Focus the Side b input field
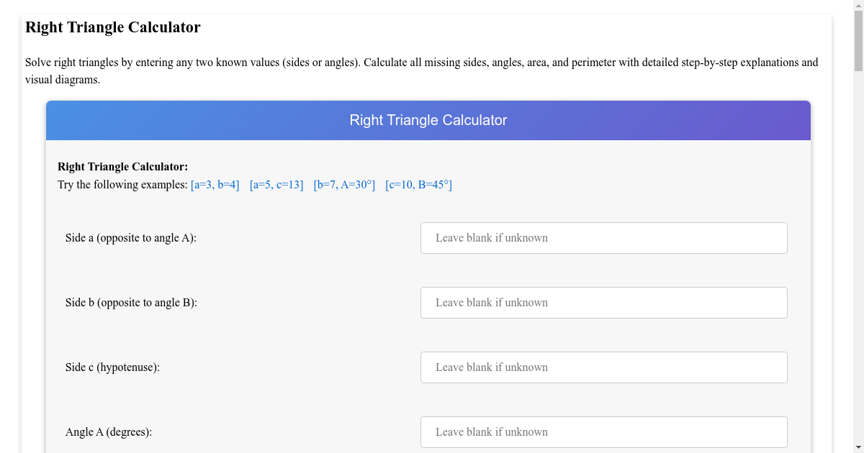 [603, 302]
